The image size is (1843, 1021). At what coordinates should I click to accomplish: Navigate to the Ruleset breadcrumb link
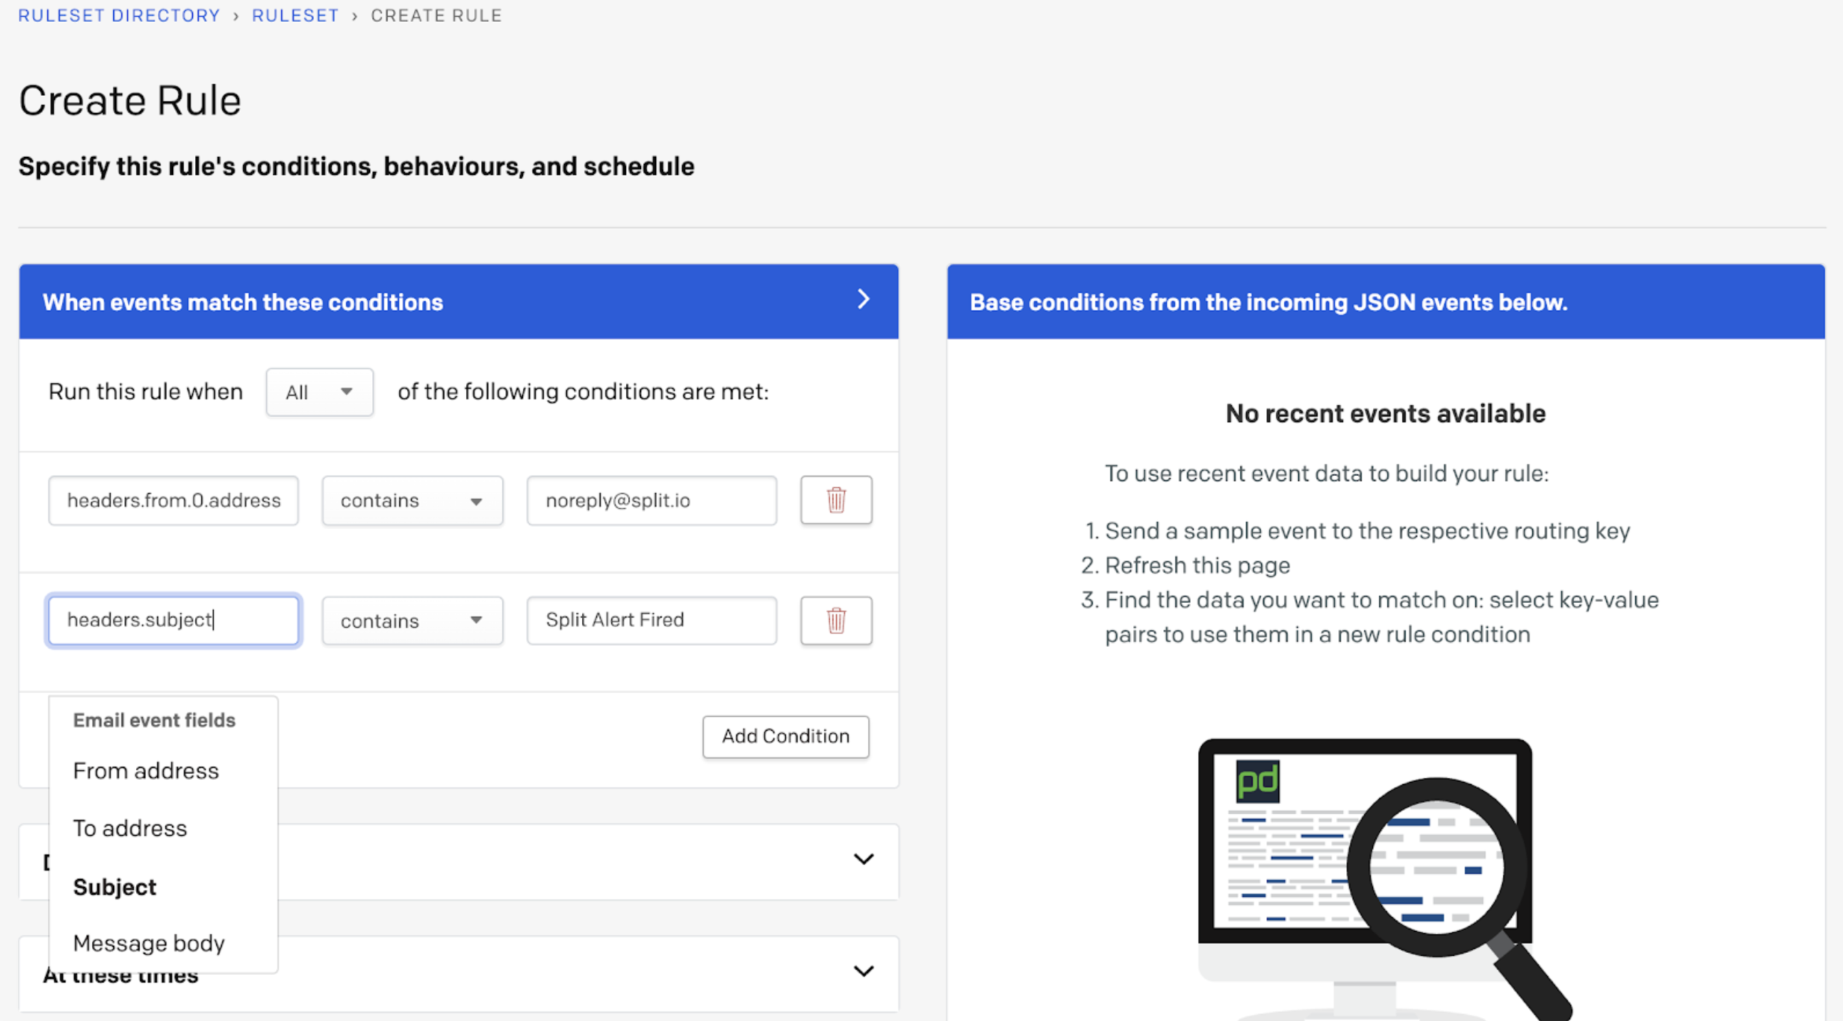click(295, 16)
